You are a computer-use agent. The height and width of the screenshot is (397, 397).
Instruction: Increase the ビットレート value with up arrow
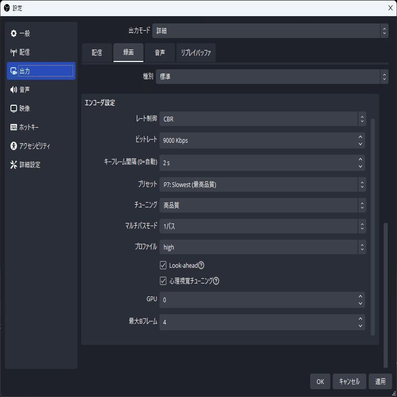pyautogui.click(x=361, y=137)
